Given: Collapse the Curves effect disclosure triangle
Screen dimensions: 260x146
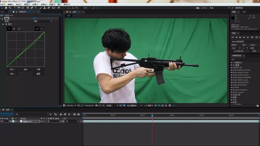Looking at the screenshot, I should [3, 24].
